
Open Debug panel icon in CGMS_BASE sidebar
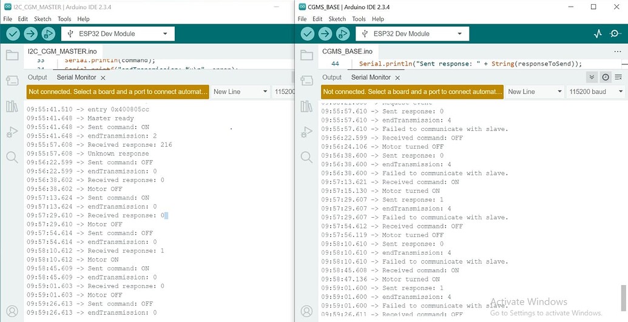(306, 132)
